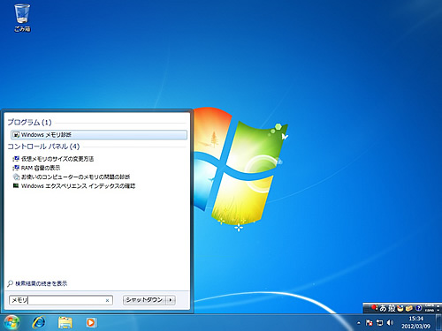Click the シャットダウン button
This screenshot has width=442, height=331.
144,300
